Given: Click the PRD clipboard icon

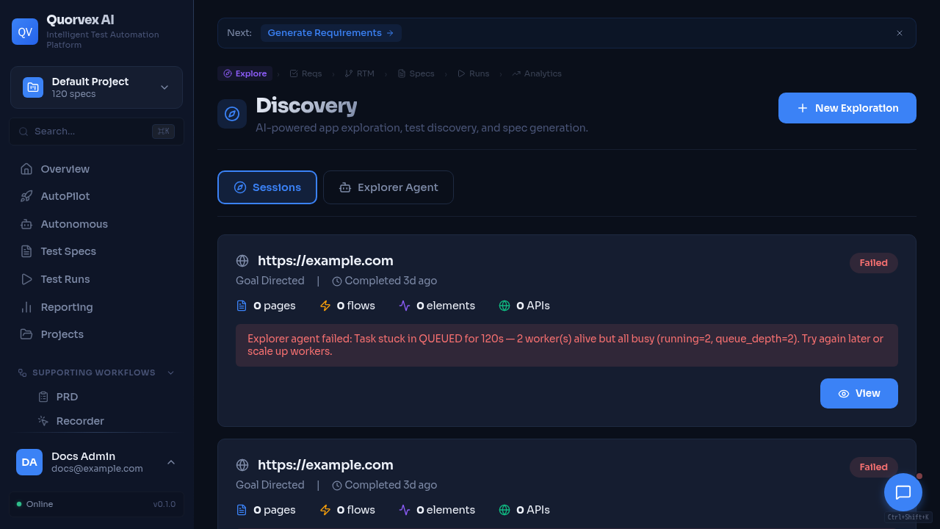Looking at the screenshot, I should 43,397.
